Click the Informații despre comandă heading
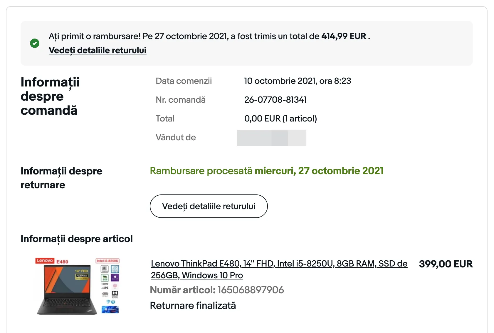This screenshot has width=494, height=333. point(50,96)
